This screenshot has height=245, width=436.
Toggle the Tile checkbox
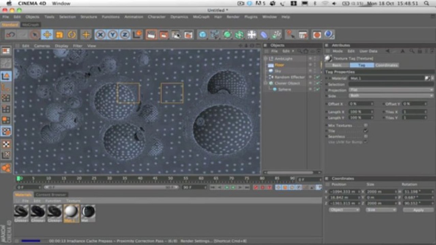pyautogui.click(x=365, y=131)
